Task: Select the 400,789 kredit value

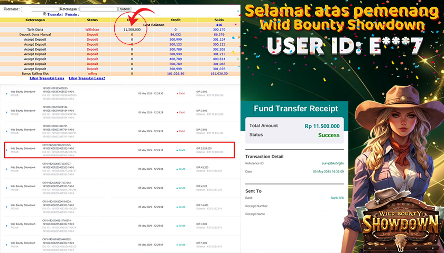Action: 175,59
